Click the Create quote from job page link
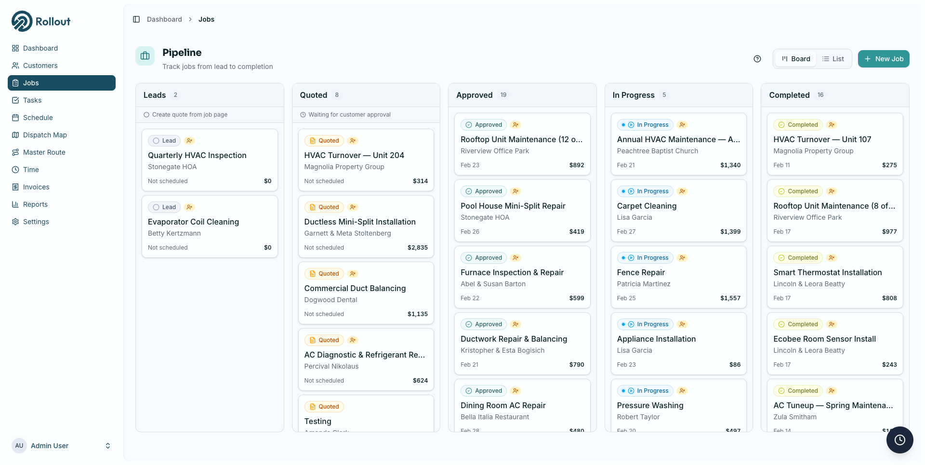 click(188, 115)
